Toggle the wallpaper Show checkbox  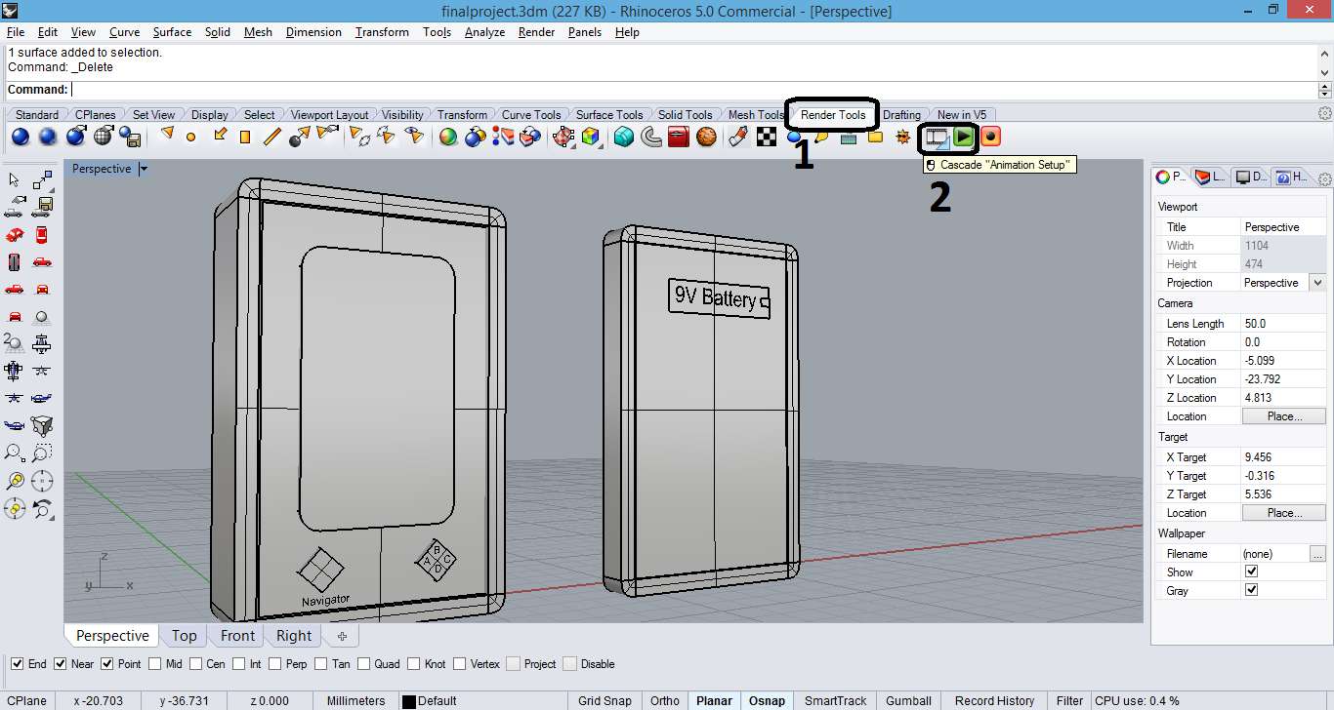[x=1251, y=572]
